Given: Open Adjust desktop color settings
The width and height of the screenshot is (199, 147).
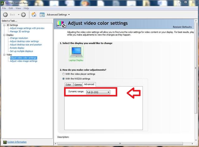Looking at the screenshot, I should tap(24, 42).
